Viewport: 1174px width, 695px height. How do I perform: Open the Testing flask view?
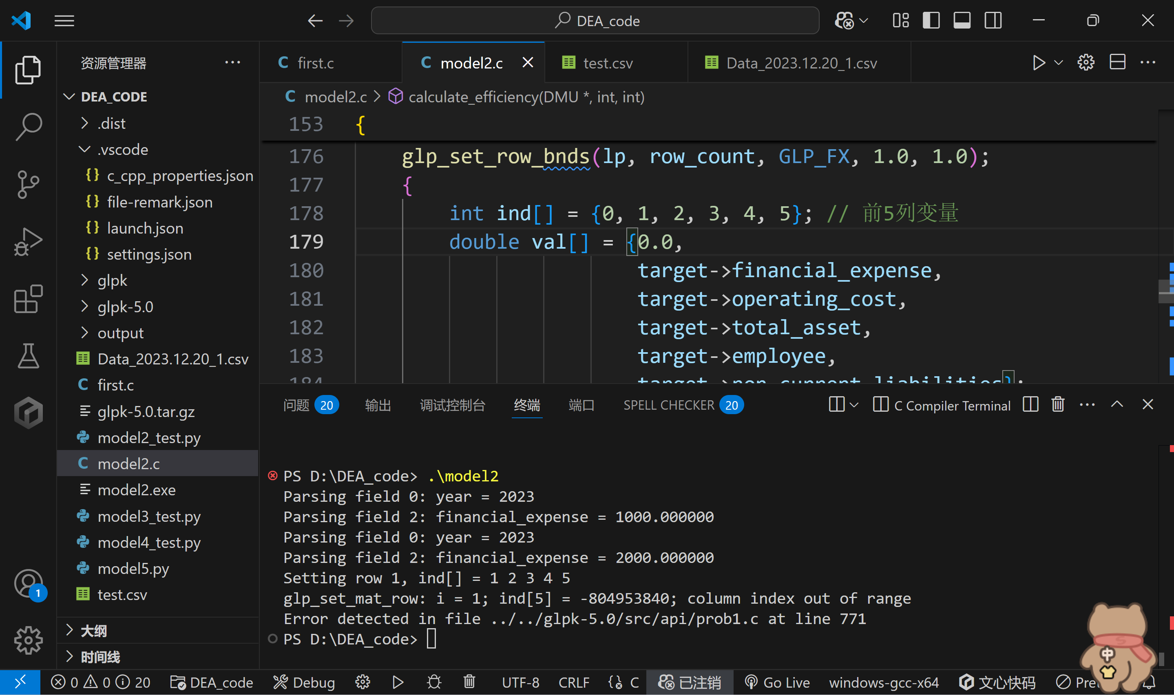(x=28, y=356)
